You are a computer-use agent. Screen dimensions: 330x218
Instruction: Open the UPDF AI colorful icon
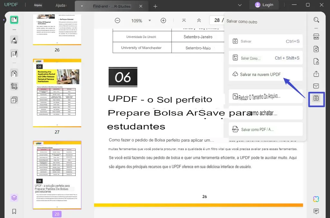pos(316,199)
